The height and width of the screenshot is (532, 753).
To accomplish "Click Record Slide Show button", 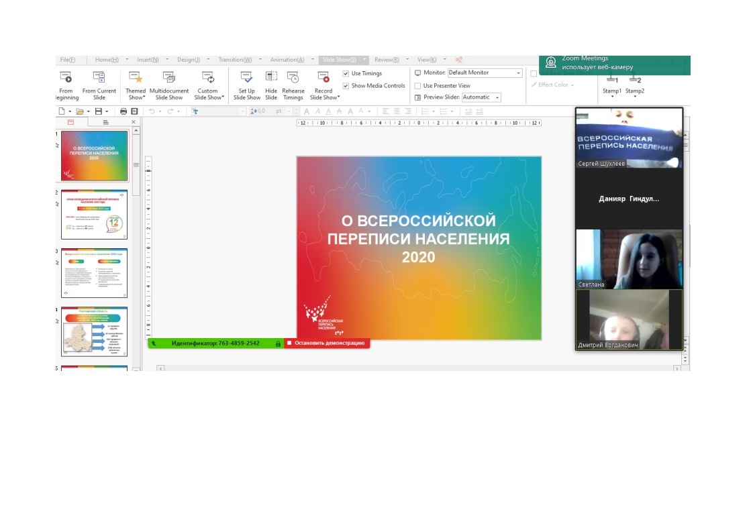I will pyautogui.click(x=323, y=85).
